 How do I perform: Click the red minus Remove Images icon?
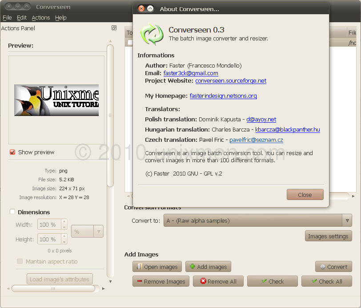pyautogui.click(x=139, y=281)
